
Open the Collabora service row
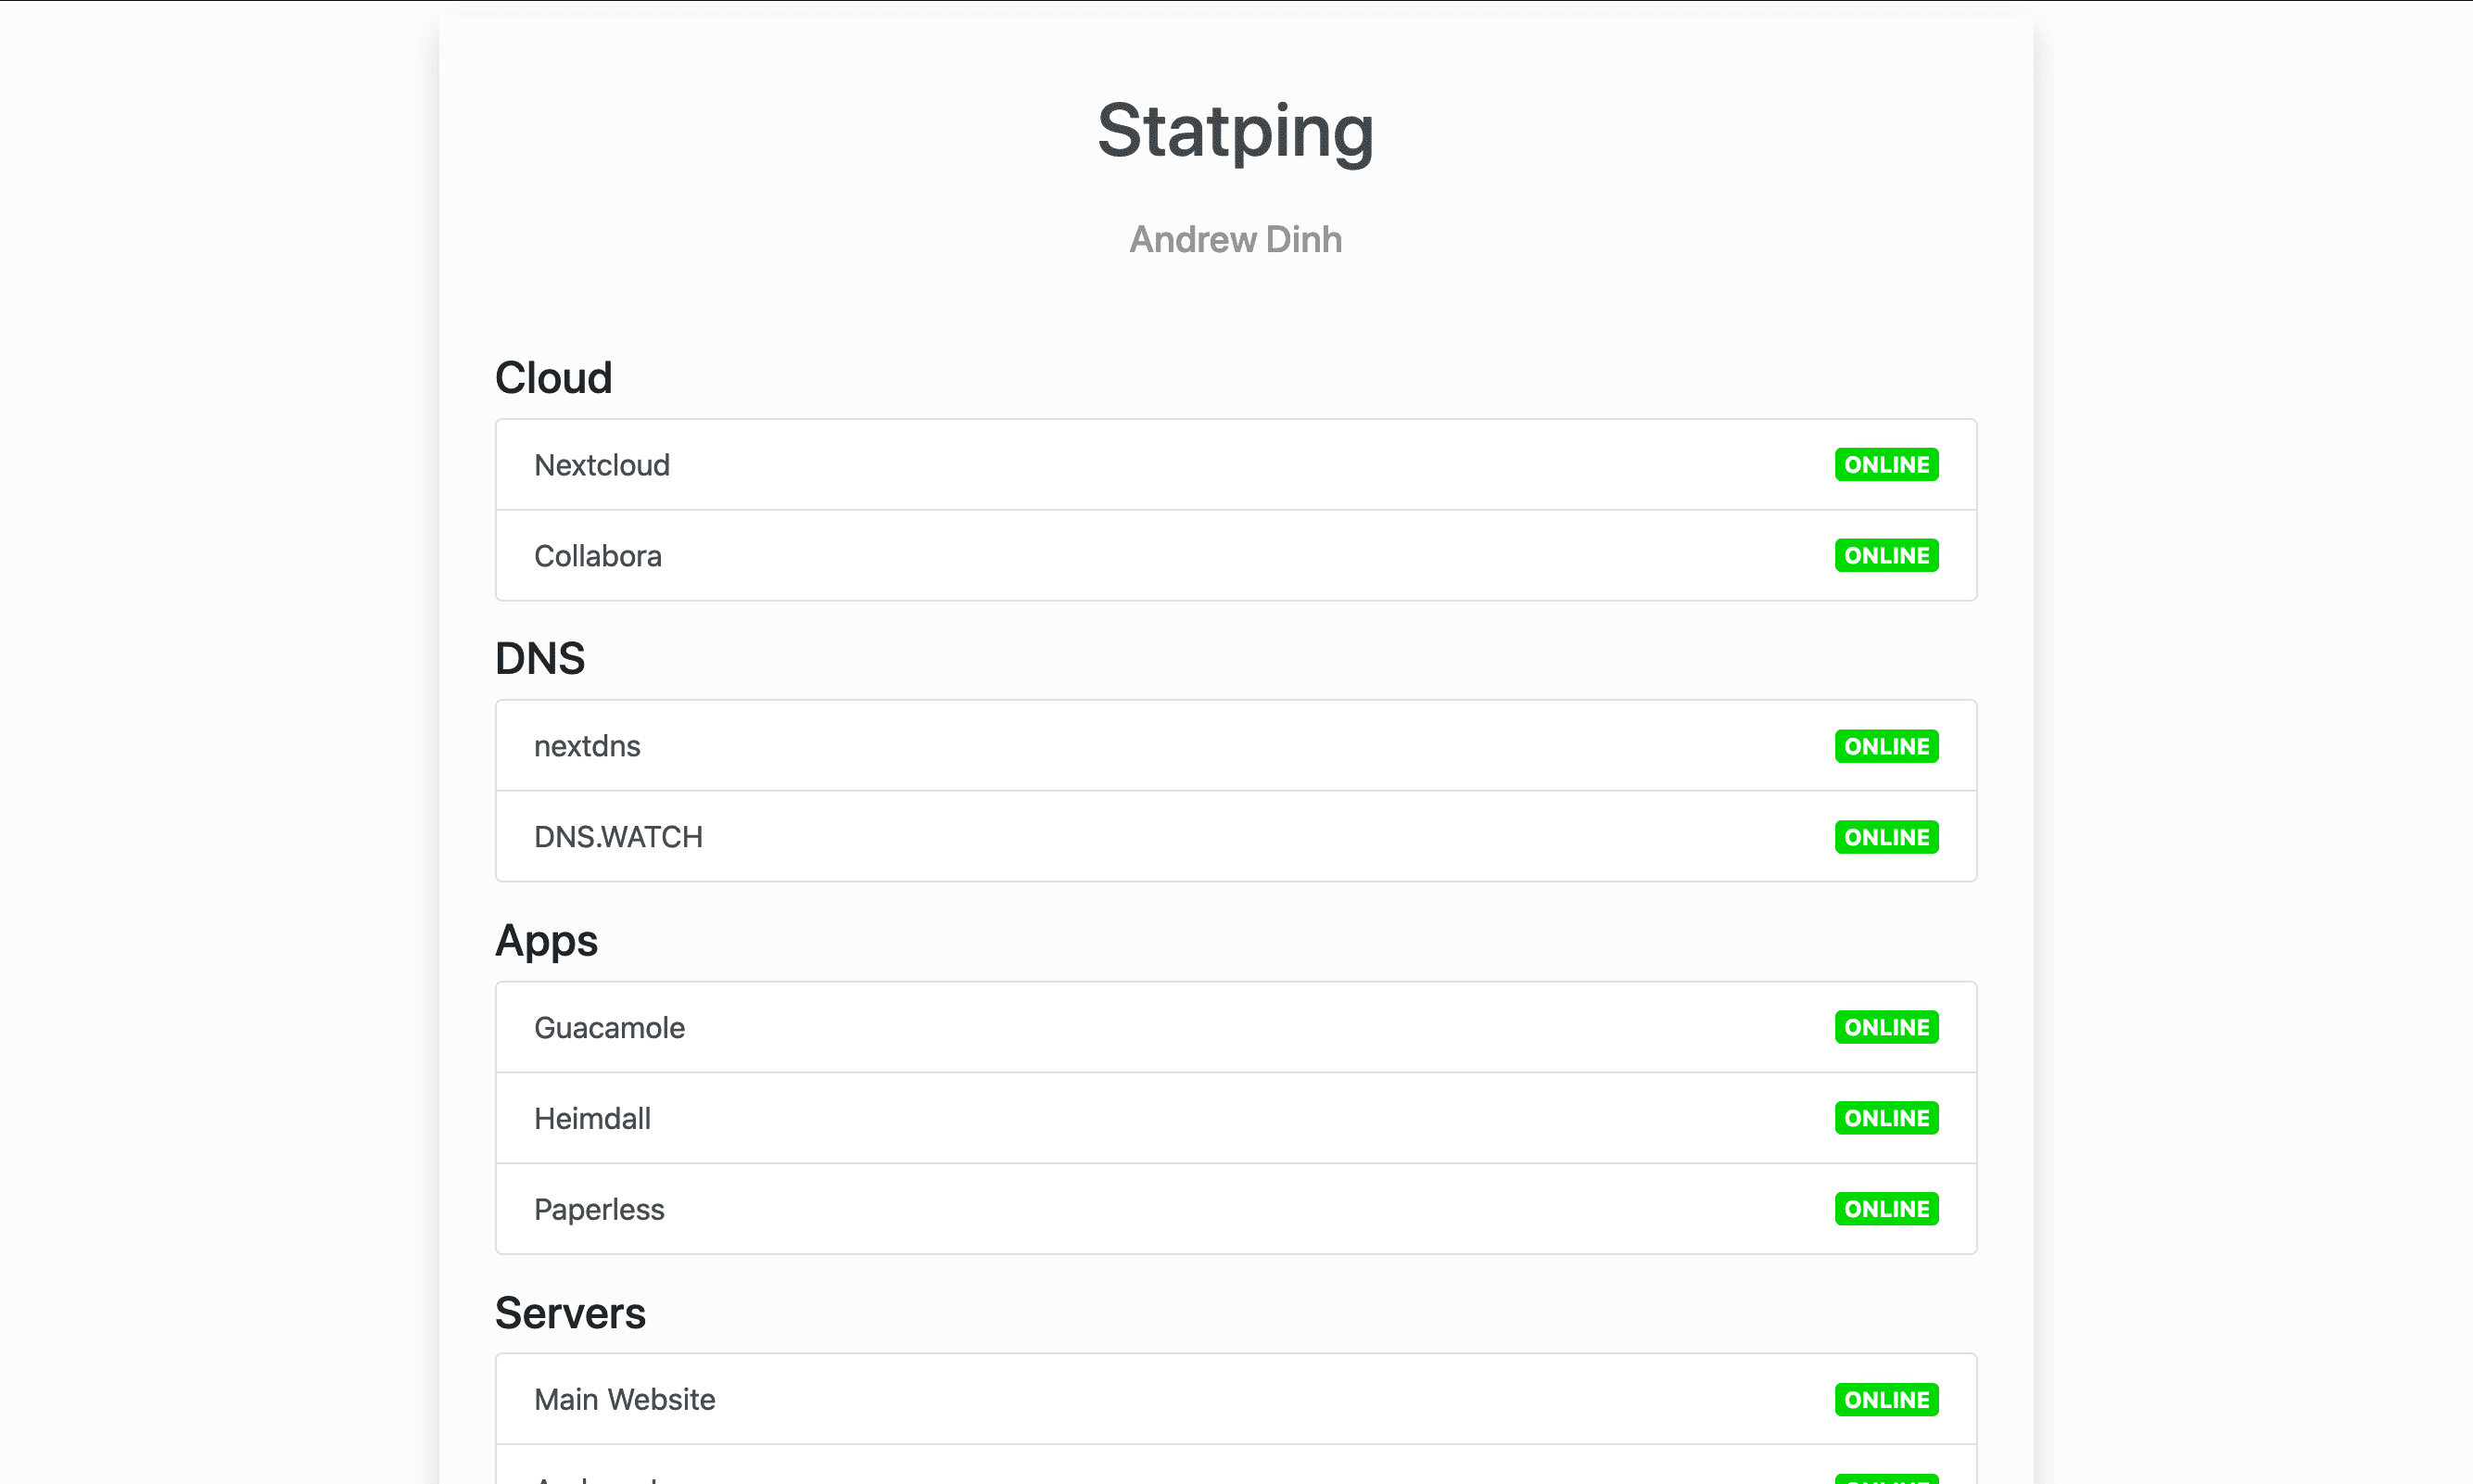point(1236,556)
